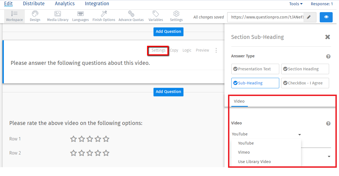339x176 pixels.
Task: Switch to the Analytics menu
Action: pos(64,4)
